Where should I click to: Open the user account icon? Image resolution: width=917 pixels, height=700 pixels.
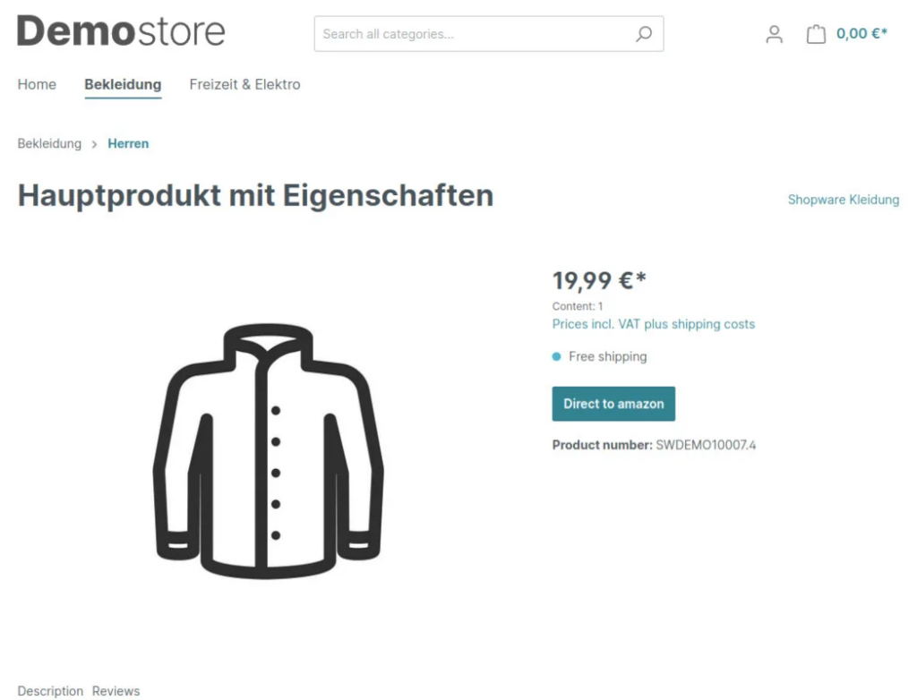click(x=775, y=34)
